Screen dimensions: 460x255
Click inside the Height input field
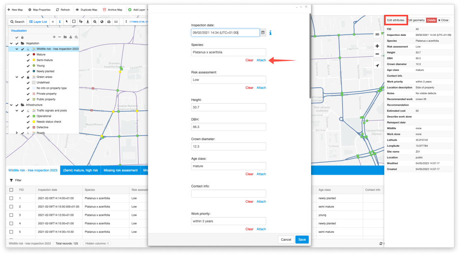click(x=229, y=107)
